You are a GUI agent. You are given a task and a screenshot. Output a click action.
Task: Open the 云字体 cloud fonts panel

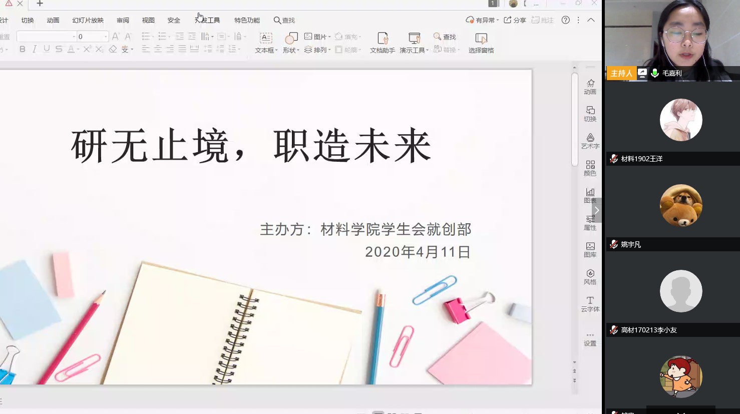[x=590, y=303]
